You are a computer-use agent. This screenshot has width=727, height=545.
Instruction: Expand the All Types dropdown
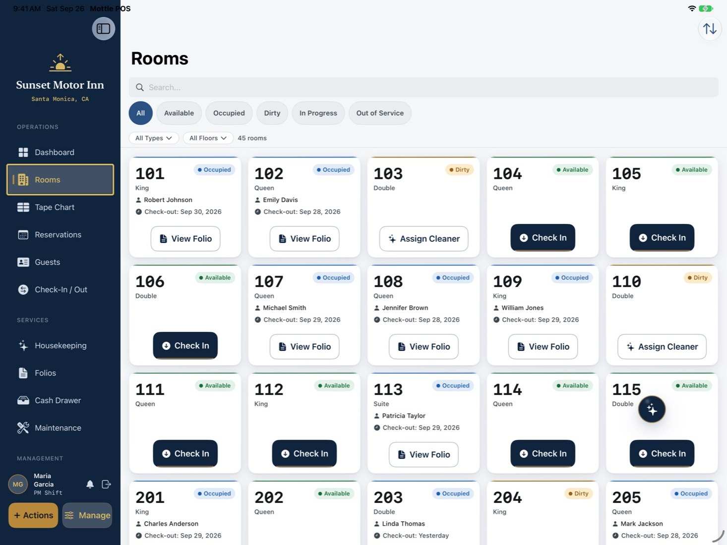[x=154, y=138]
